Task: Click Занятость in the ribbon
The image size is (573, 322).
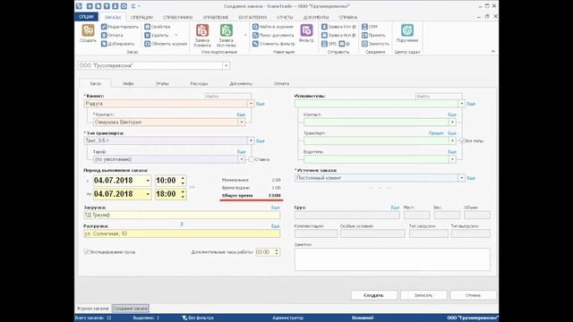Action: pos(375,44)
